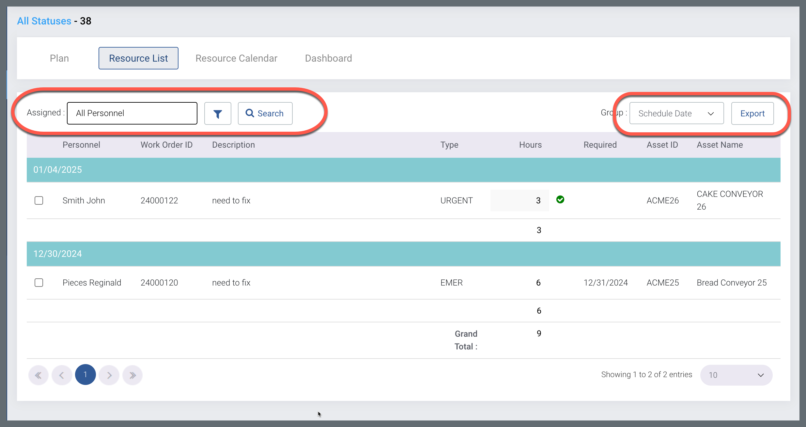Switch to the Plan tab
Viewport: 806px width, 427px height.
click(59, 58)
